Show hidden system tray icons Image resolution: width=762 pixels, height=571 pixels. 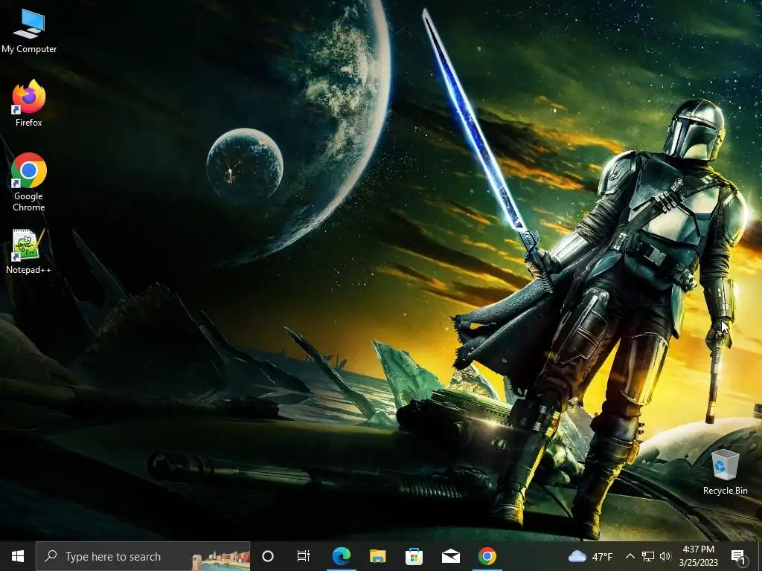630,556
